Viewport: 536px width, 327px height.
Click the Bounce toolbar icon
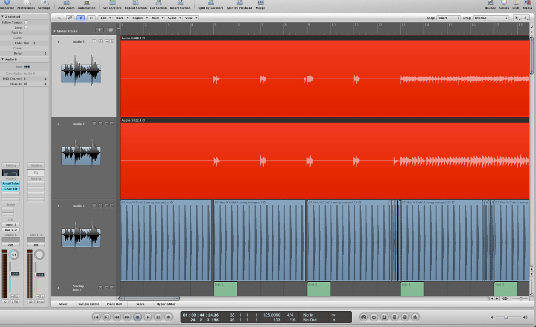point(490,4)
